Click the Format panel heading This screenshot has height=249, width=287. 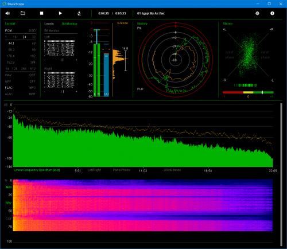[x=10, y=24]
